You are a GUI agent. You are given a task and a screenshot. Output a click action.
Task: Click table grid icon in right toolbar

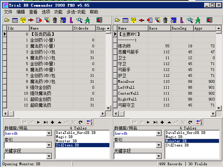(125, 20)
